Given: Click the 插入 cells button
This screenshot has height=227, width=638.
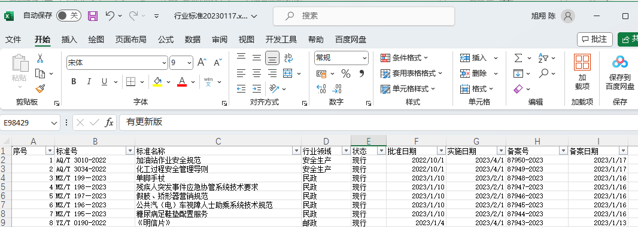Looking at the screenshot, I should click(473, 58).
